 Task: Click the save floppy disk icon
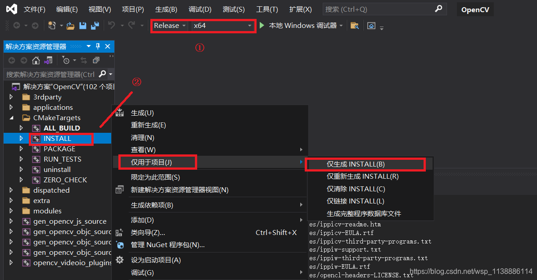click(82, 26)
